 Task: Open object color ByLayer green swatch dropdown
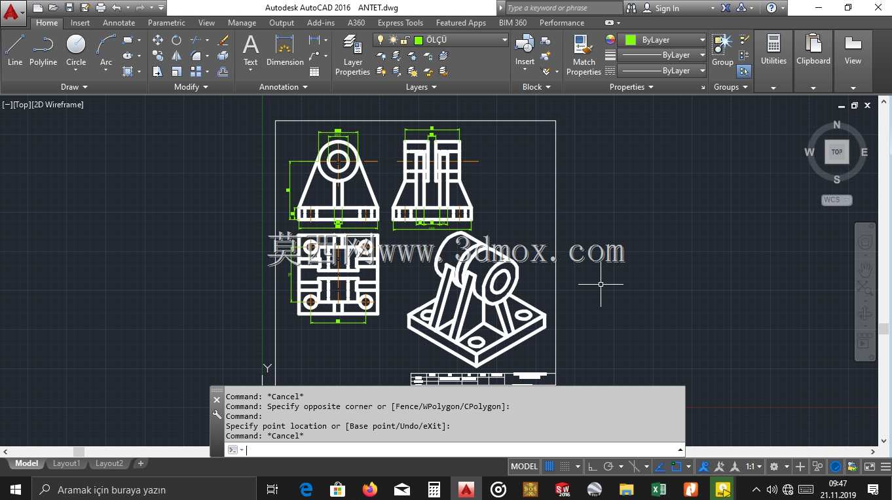pyautogui.click(x=662, y=40)
